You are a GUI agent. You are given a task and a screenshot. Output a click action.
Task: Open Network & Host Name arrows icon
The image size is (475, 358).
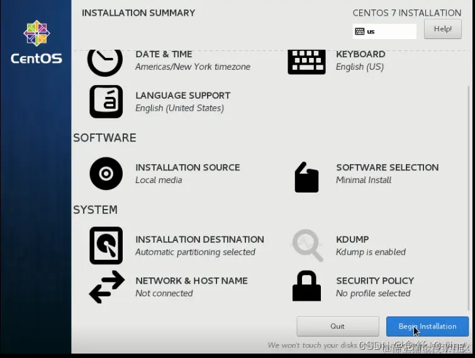(x=106, y=287)
